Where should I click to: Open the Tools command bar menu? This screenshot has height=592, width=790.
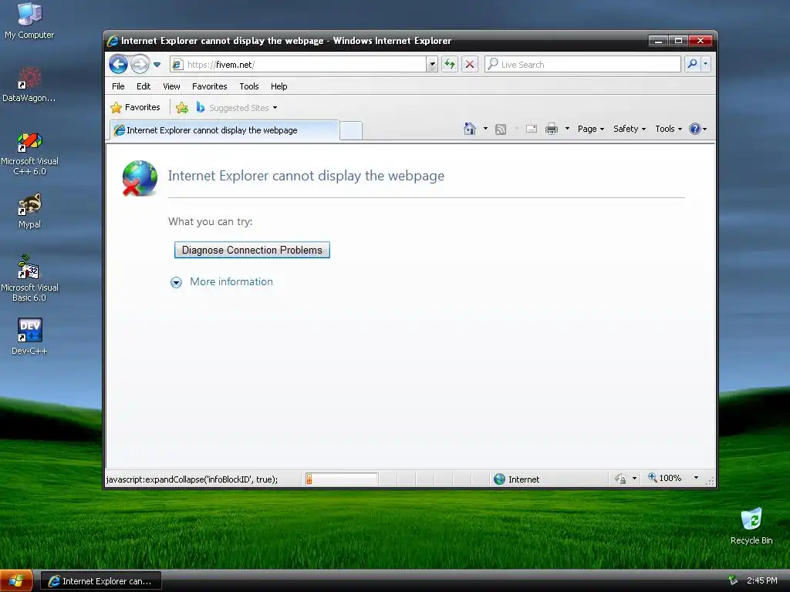coord(669,129)
